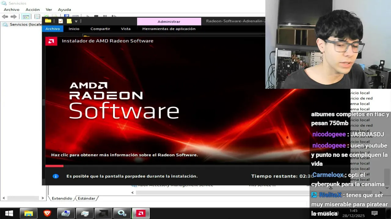The image size is (391, 219).
Task: Switch to the Compartir ribbon tab
Action: [100, 29]
